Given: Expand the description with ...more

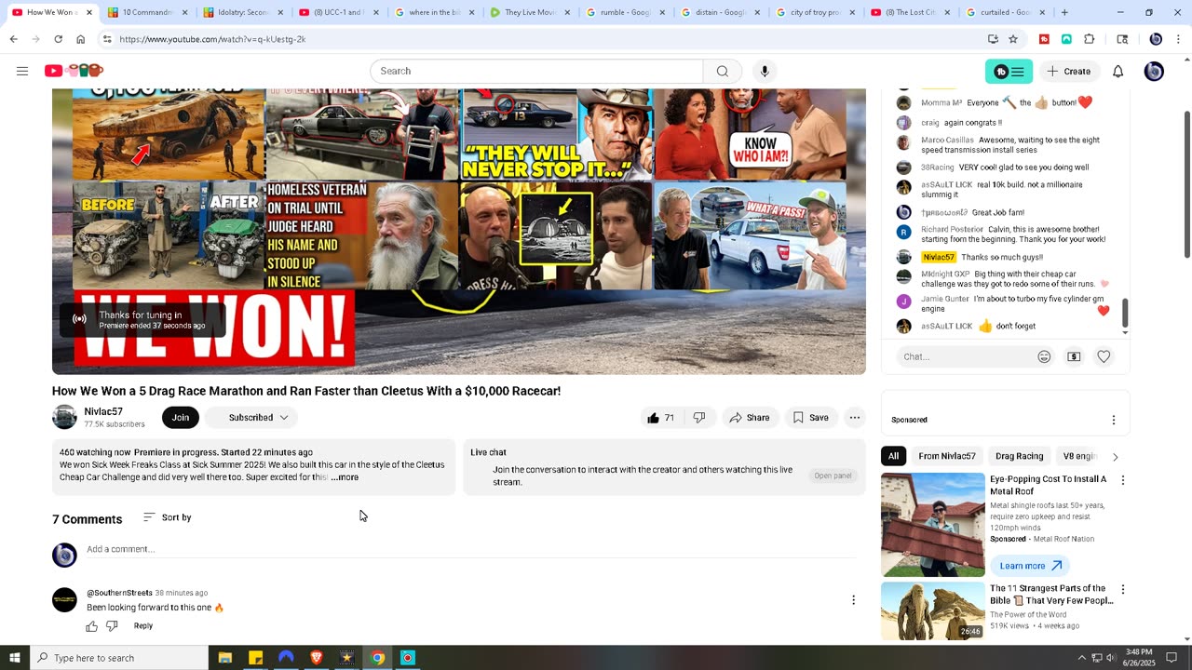Looking at the screenshot, I should [x=345, y=477].
